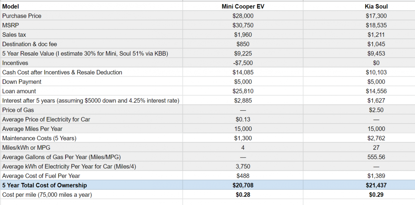The height and width of the screenshot is (205, 415).
Task: Click the Mini Cooper miles per year 15,000
Action: click(243, 129)
